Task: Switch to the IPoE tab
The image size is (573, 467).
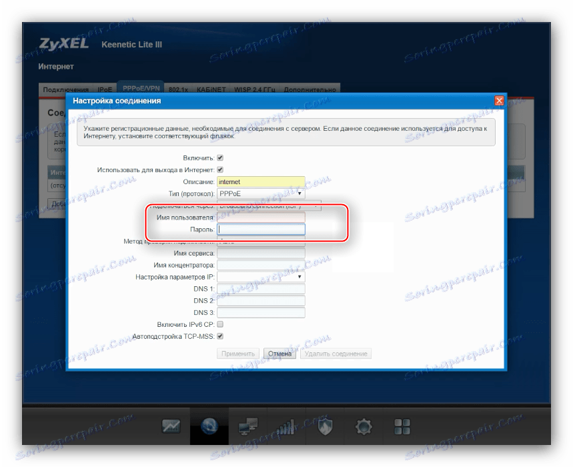Action: (x=105, y=89)
